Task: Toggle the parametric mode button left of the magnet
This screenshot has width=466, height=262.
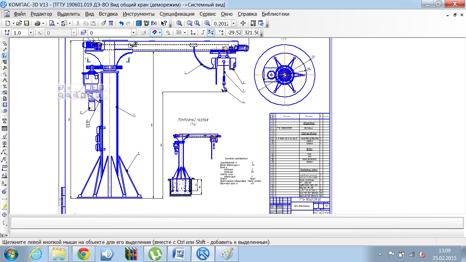Action: click(143, 32)
